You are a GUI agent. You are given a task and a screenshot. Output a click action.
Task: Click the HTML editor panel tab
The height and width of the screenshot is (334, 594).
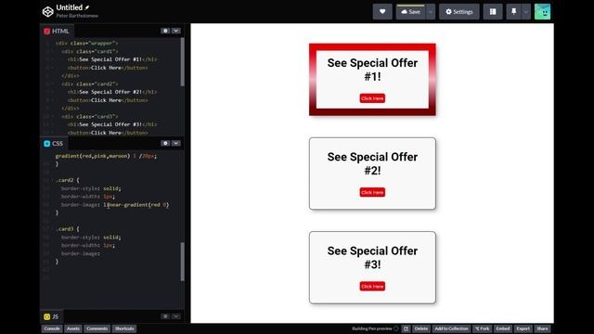click(57, 31)
